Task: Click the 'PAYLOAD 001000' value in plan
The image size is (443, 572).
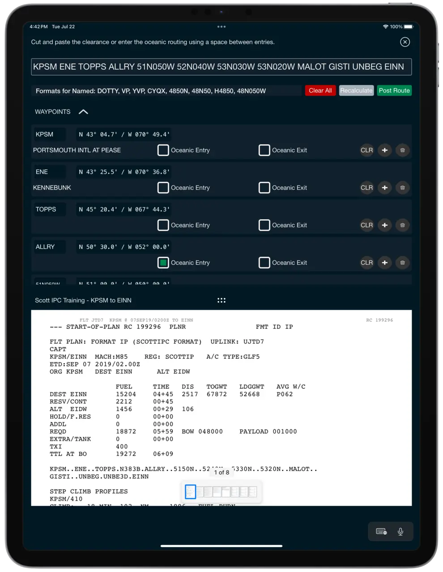Action: [x=268, y=431]
